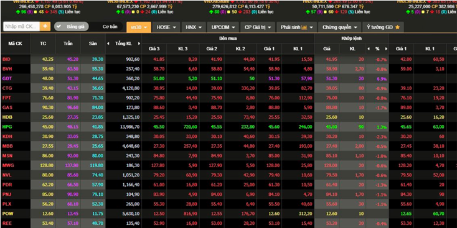Screen dimensions: 457x228
Task: Select the CTG stock symbol
Action: pos(7,88)
